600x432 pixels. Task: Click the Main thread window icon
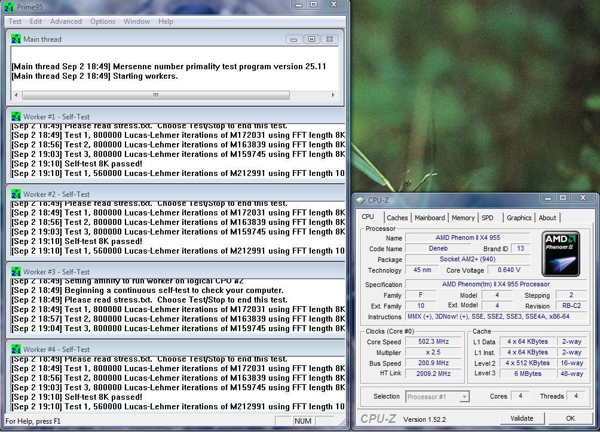point(16,39)
